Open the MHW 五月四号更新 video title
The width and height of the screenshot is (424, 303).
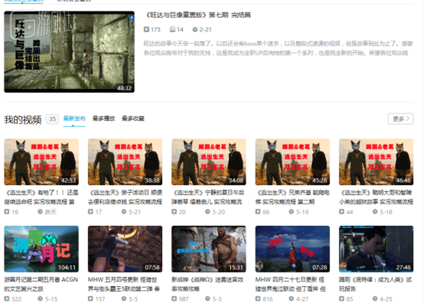tap(125, 284)
